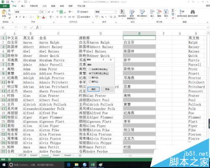Viewport: 210px width, 168px height.
Task: Click Cancel in the delete dialog
Action: click(107, 89)
